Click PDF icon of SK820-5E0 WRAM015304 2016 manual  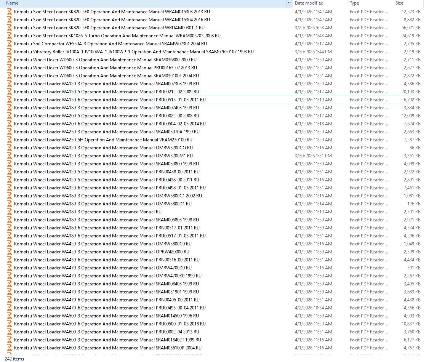coord(10,20)
